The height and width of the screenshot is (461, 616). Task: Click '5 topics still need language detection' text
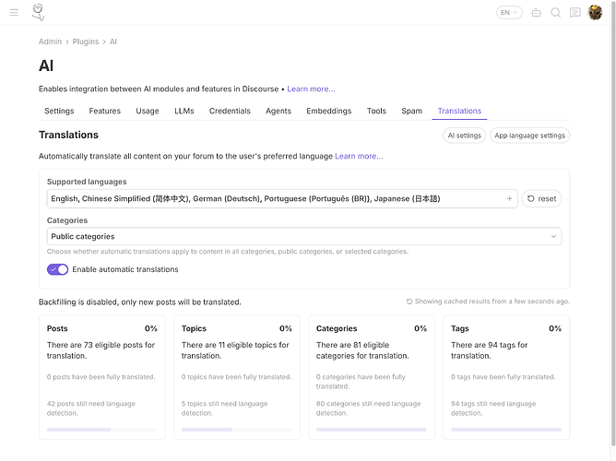point(225,408)
